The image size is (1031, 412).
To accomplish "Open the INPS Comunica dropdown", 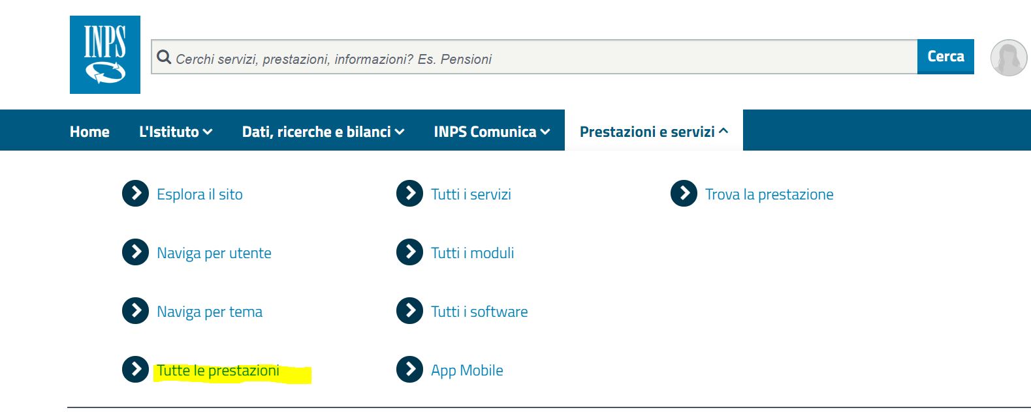I will (492, 132).
